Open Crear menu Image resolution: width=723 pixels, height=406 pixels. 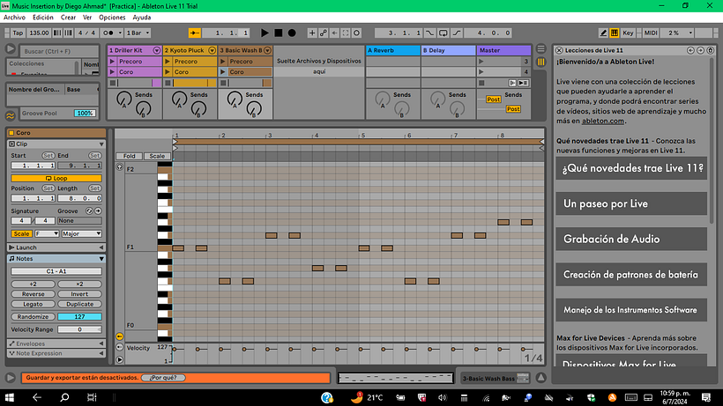(68, 18)
